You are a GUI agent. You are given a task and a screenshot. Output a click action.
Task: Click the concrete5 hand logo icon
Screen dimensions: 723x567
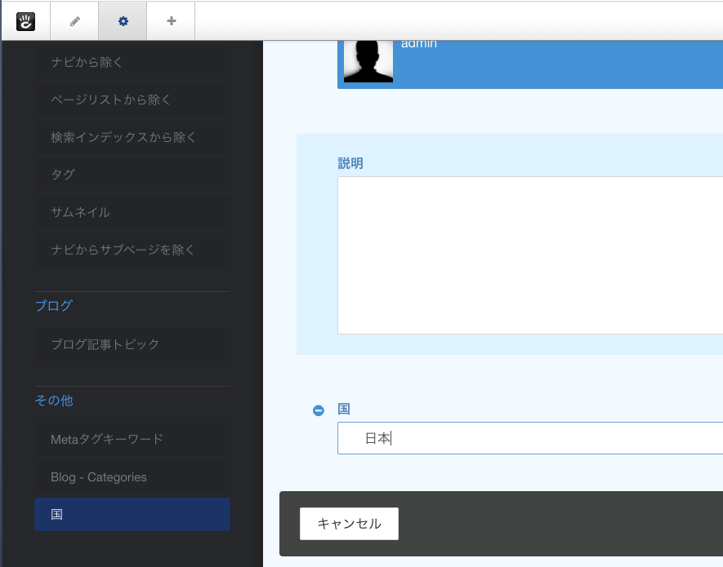coord(26,21)
